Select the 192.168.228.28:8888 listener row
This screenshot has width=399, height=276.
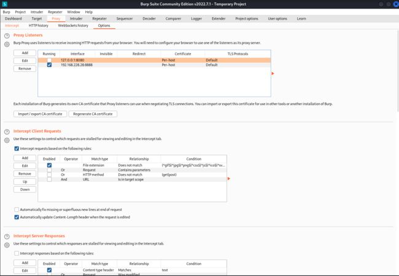tap(154, 65)
